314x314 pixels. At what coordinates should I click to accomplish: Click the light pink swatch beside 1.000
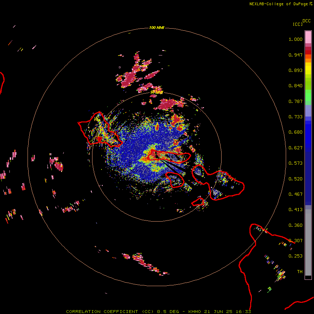(308, 37)
